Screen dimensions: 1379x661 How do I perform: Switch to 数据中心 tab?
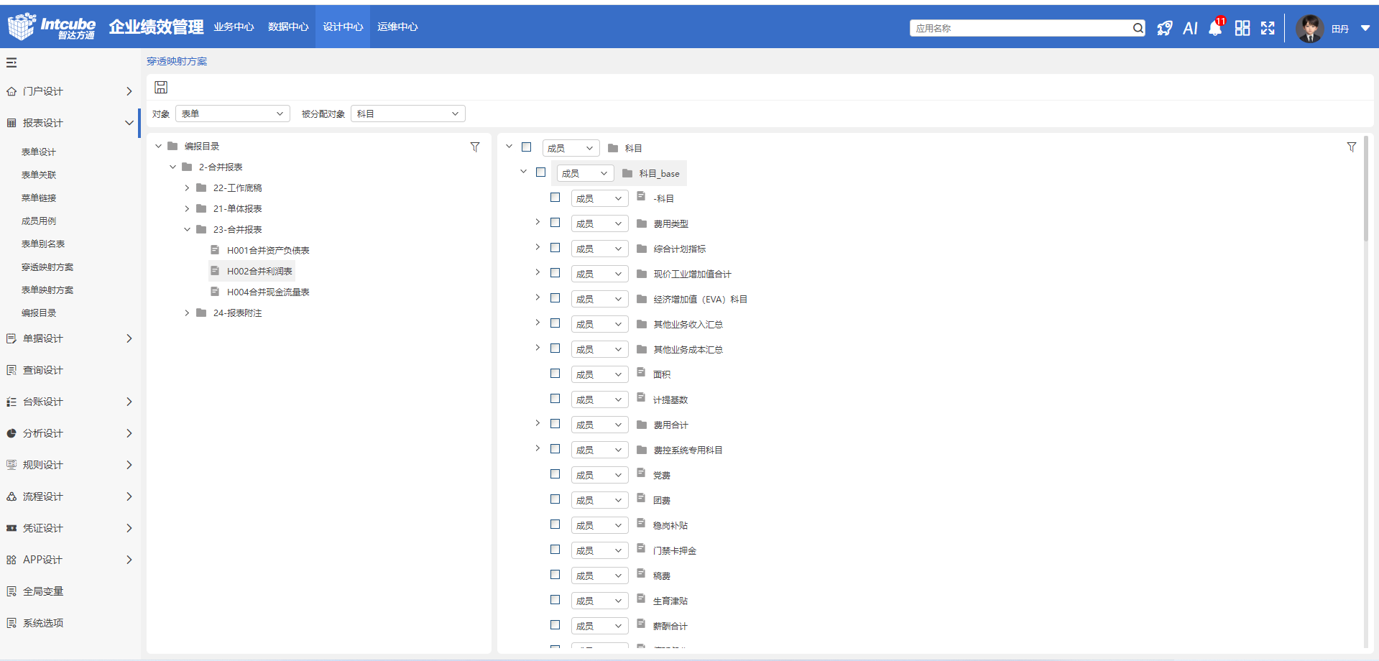288,27
